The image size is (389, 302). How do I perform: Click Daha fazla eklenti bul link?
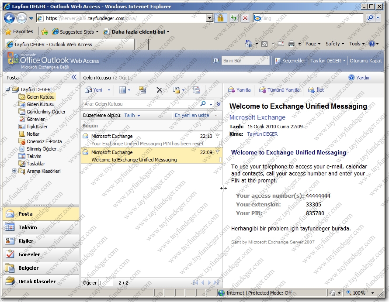coord(136,32)
